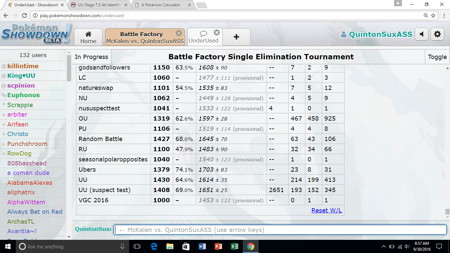Viewport: 450px width, 253px height.
Task: Reload the current page
Action: [24, 15]
